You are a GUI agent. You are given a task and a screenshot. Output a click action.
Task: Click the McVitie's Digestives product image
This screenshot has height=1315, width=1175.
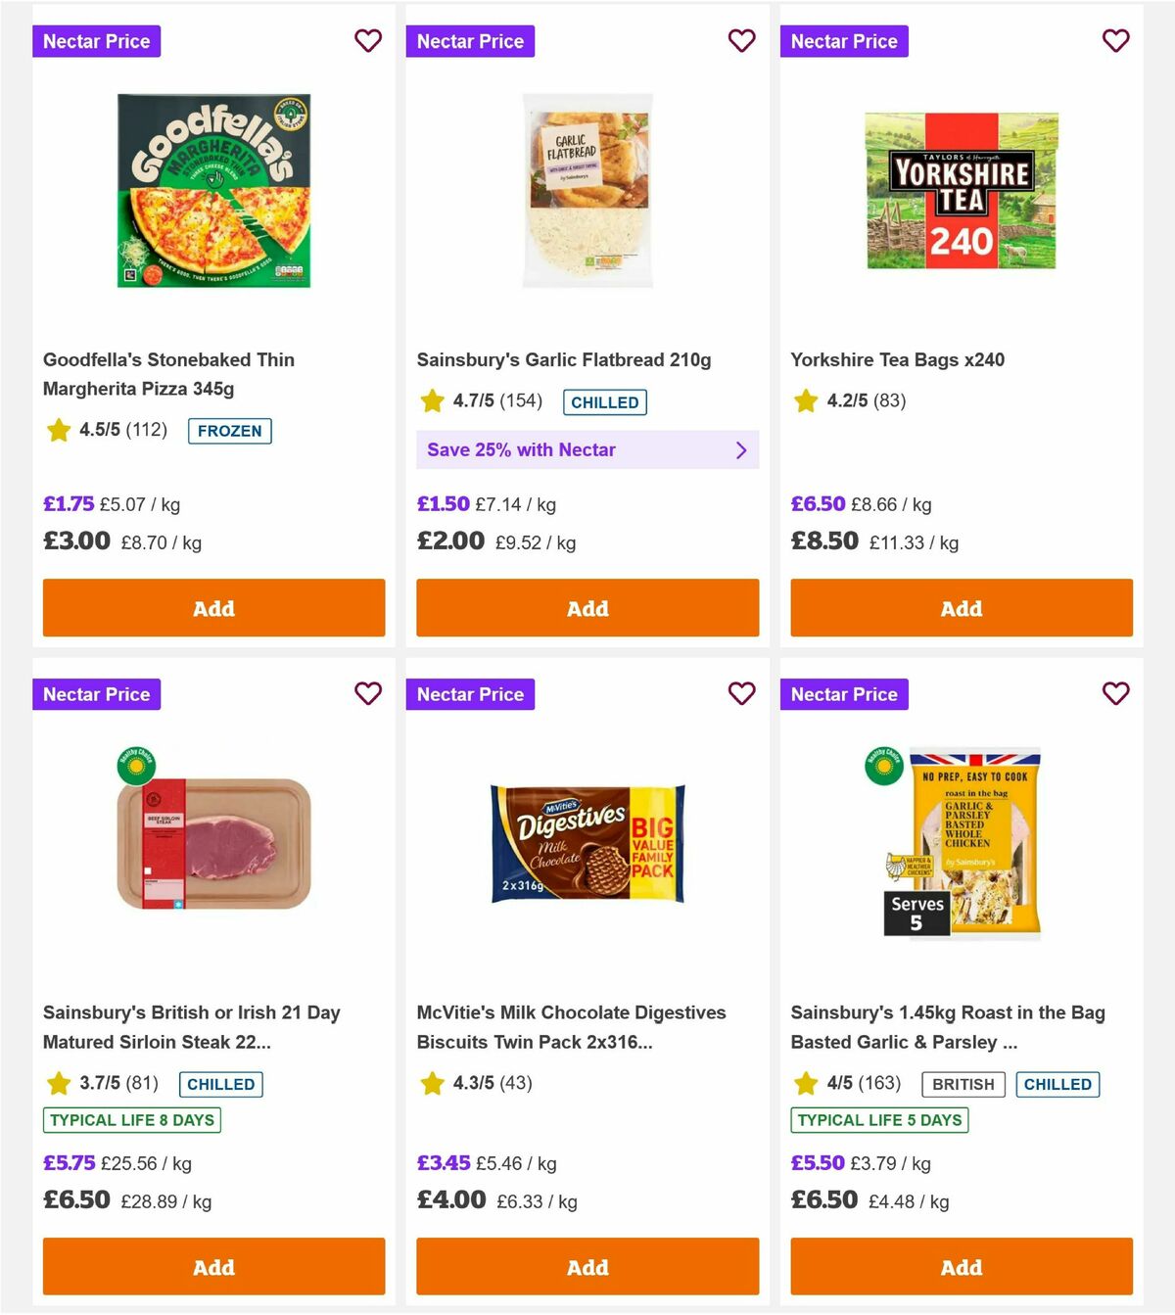coord(587,843)
